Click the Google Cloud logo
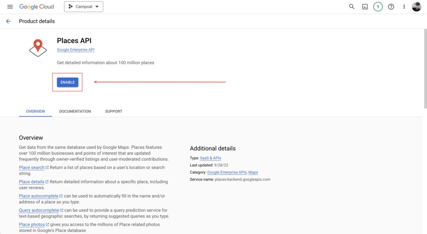The height and width of the screenshot is (234, 427). pyautogui.click(x=37, y=7)
